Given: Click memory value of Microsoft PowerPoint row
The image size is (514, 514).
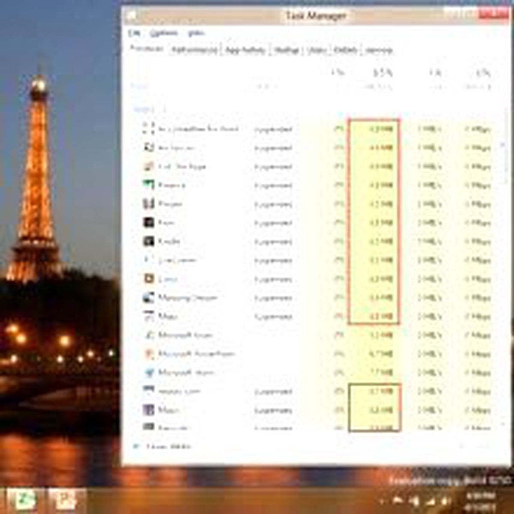Looking at the screenshot, I should pos(380,354).
